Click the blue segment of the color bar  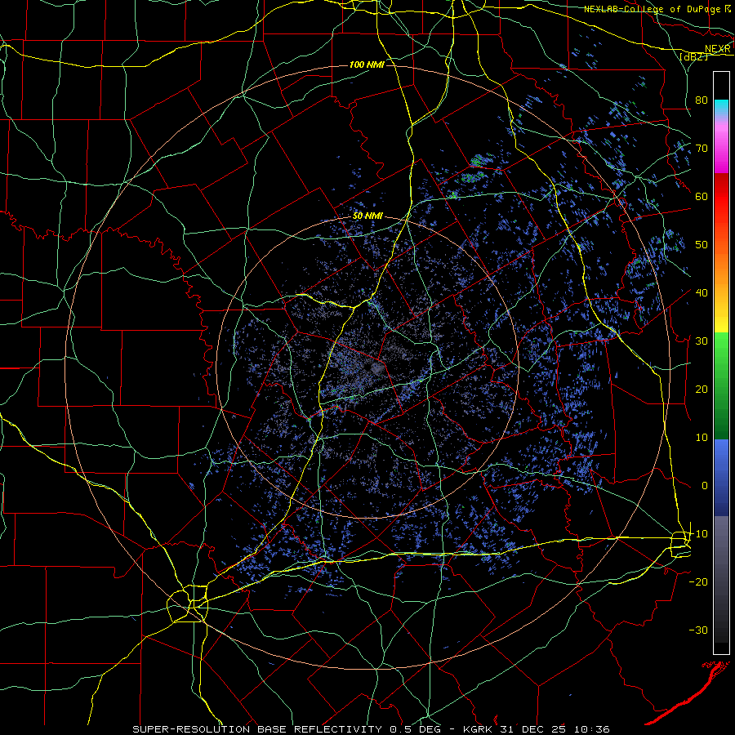pos(721,478)
